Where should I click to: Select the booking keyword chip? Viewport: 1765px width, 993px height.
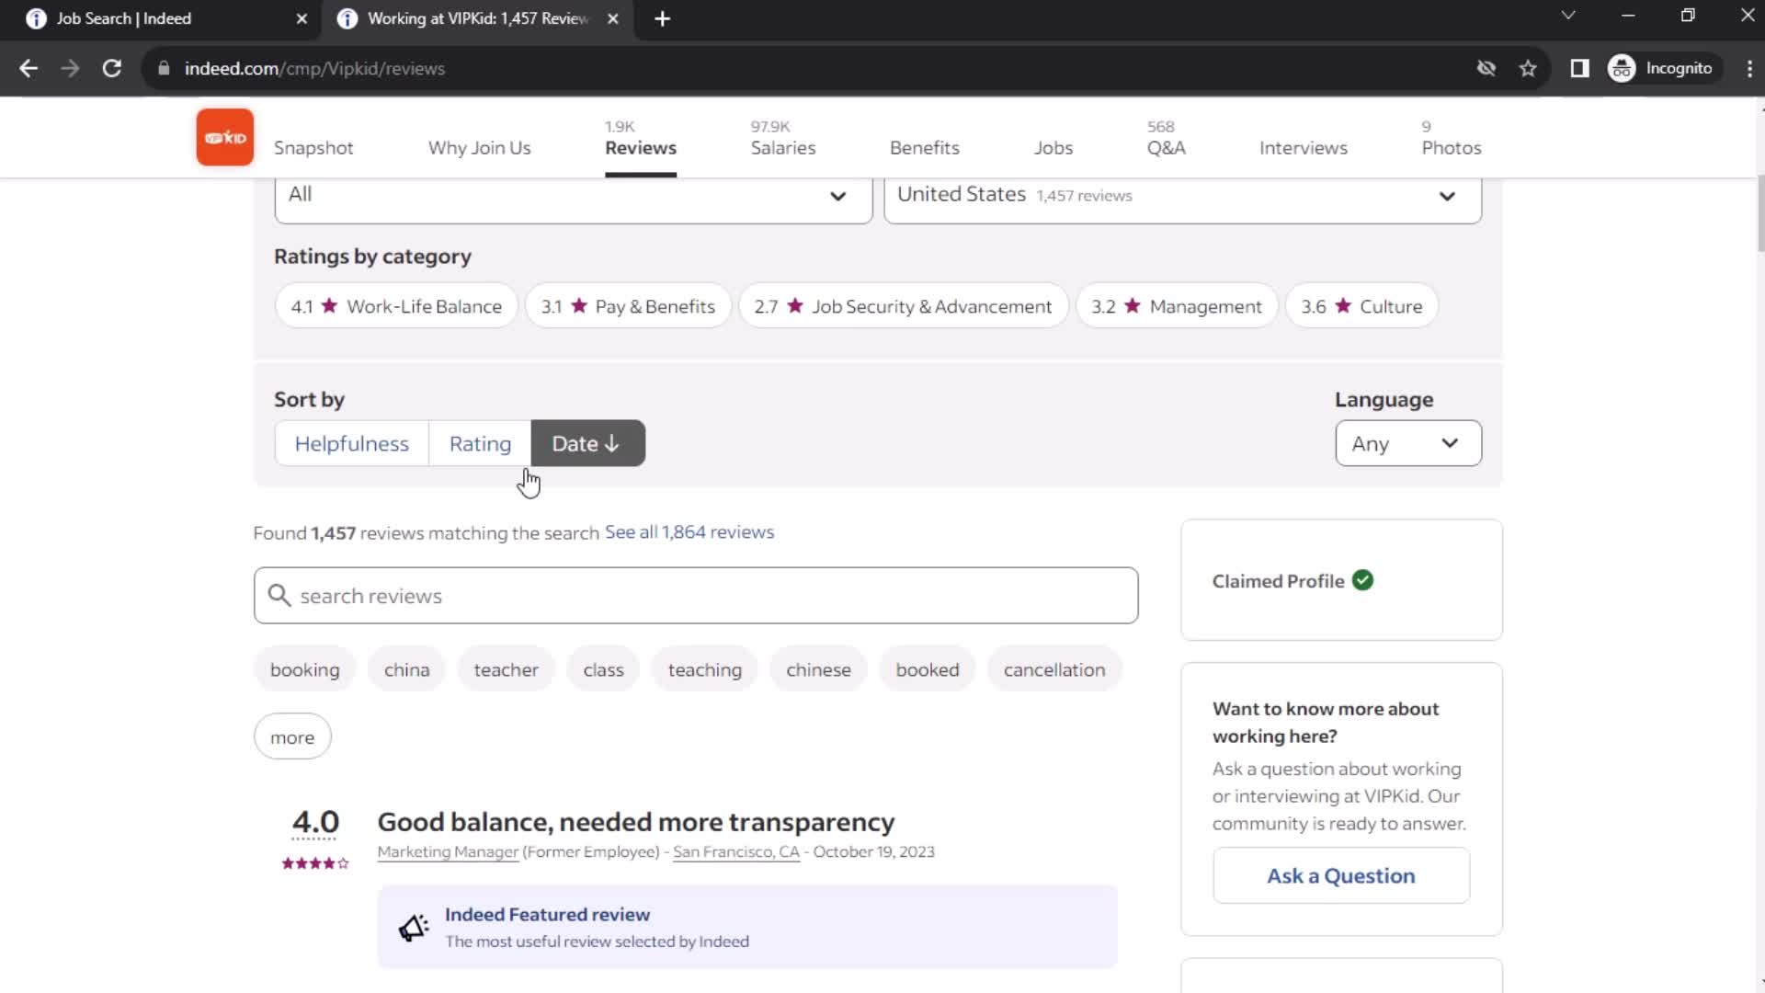(305, 670)
